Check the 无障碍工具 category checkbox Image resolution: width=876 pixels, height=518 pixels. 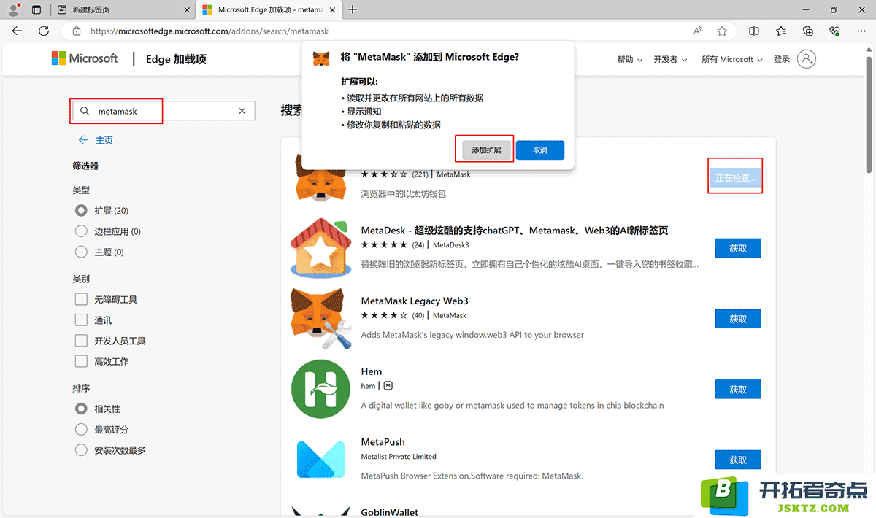[81, 299]
